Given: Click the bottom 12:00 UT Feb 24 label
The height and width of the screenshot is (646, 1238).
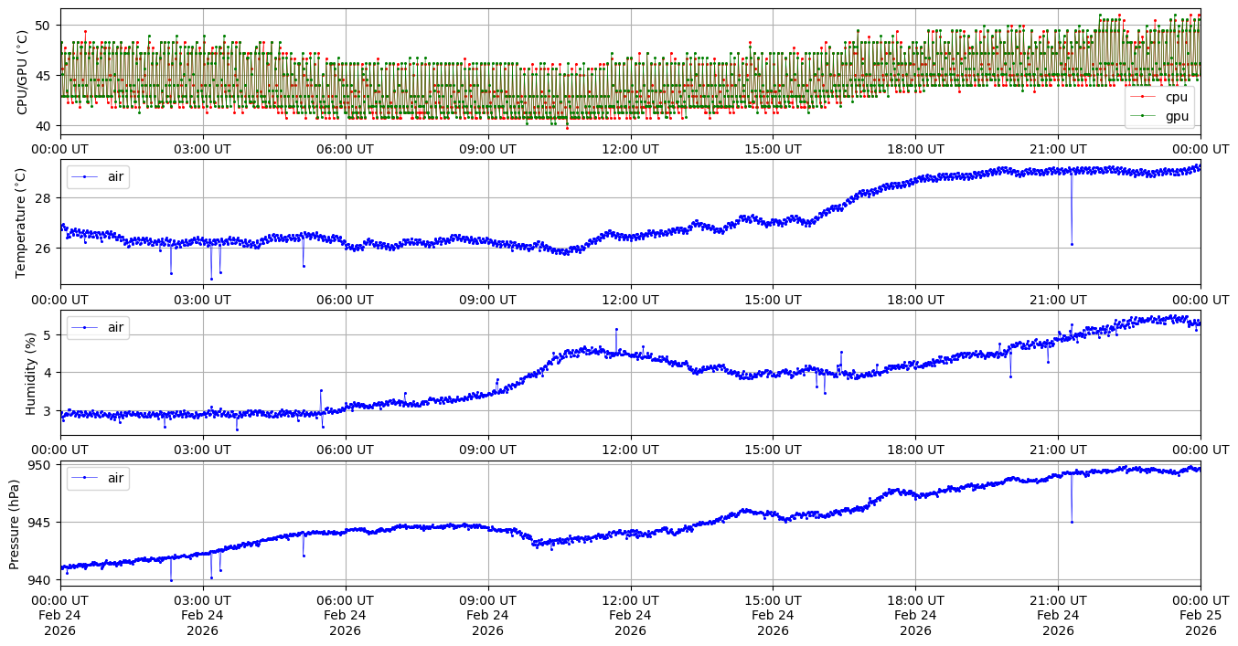Looking at the screenshot, I should pyautogui.click(x=630, y=615).
